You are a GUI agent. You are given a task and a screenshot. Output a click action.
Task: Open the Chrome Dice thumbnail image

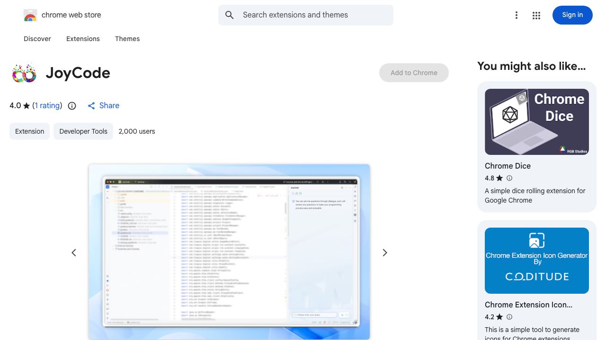537,122
